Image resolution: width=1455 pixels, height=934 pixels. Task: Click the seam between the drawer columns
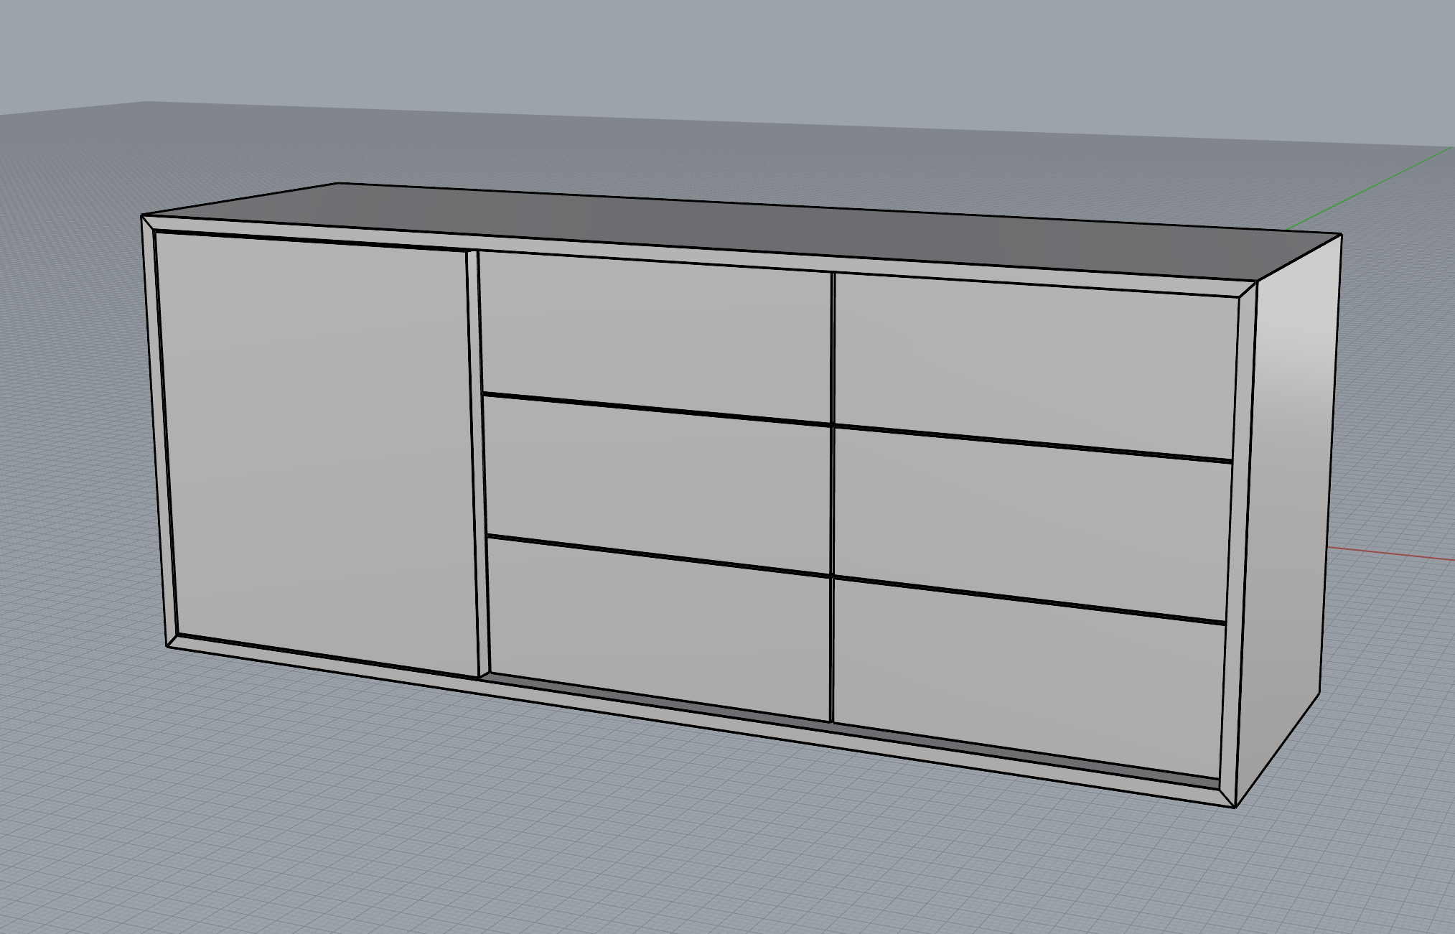pos(832,503)
